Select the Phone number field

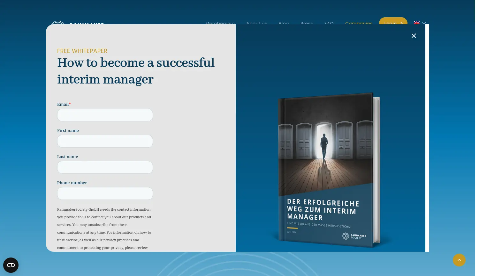point(105,193)
